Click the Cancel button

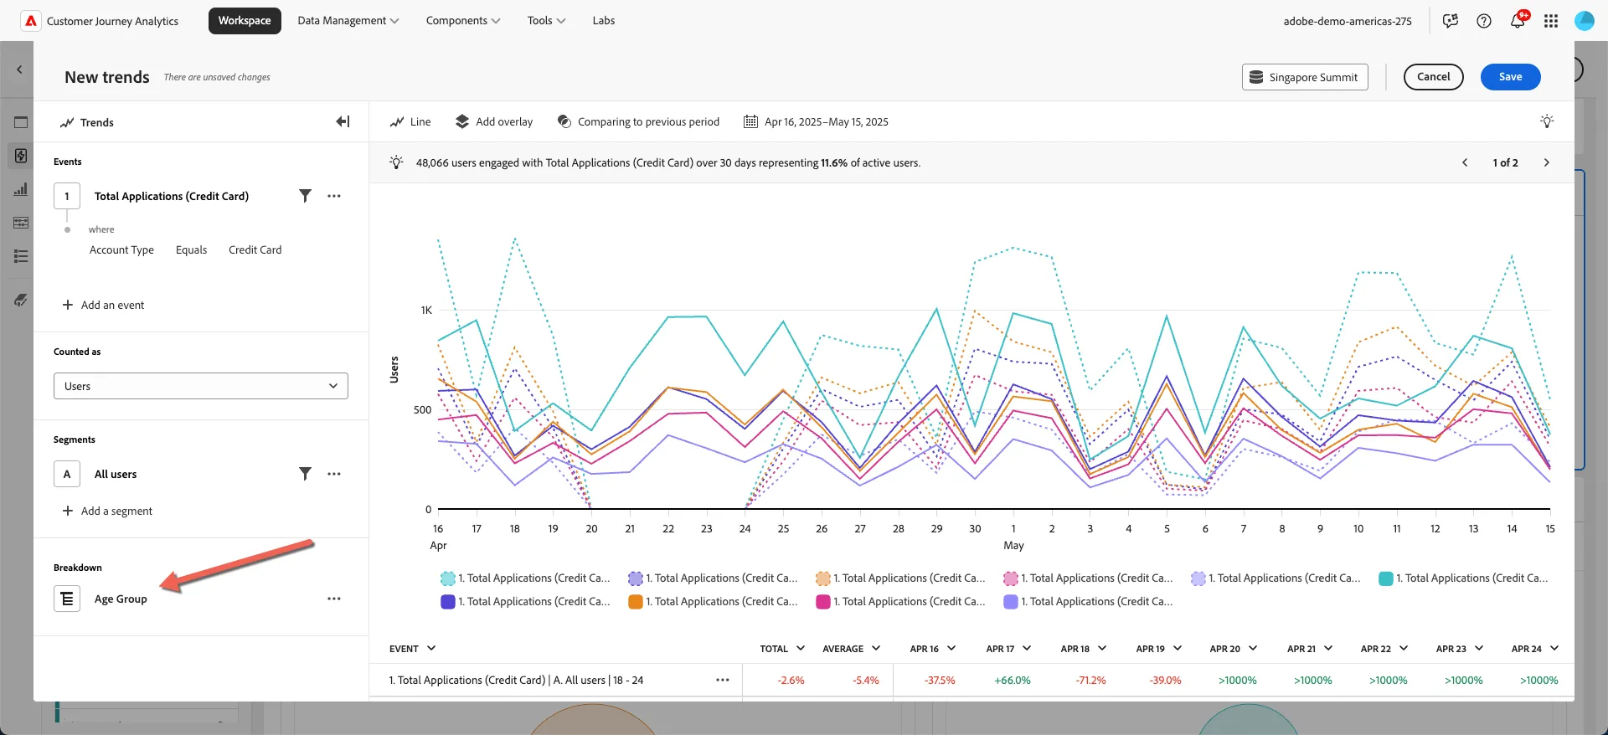1433,77
